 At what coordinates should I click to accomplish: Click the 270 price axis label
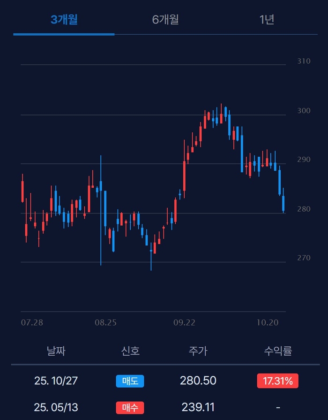pos(304,258)
